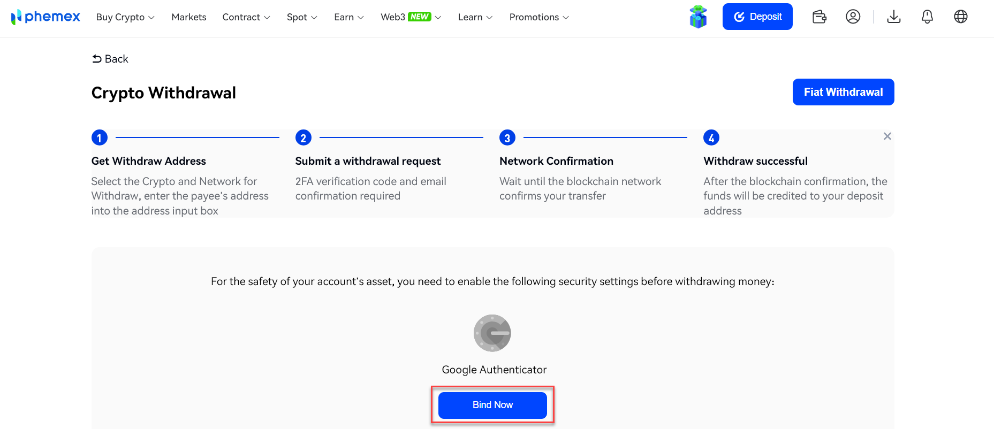The width and height of the screenshot is (994, 429).
Task: Click the funds will be credited description
Action: tap(795, 196)
